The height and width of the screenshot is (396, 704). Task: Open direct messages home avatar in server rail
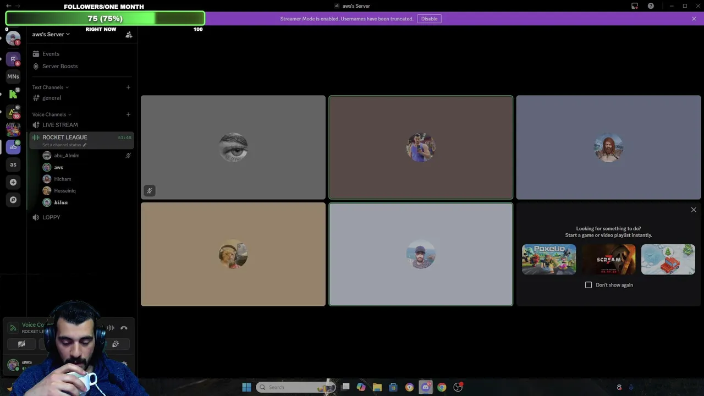(13, 38)
